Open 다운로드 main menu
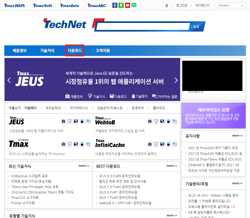 (x=75, y=50)
